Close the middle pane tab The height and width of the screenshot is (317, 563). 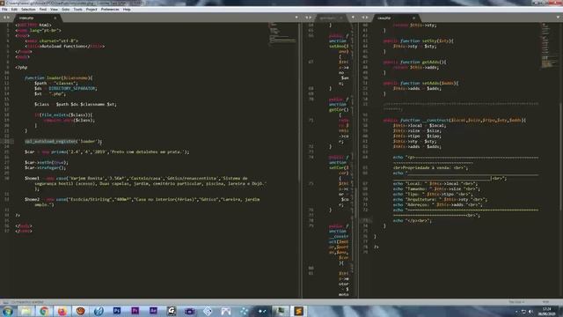pyautogui.click(x=341, y=18)
